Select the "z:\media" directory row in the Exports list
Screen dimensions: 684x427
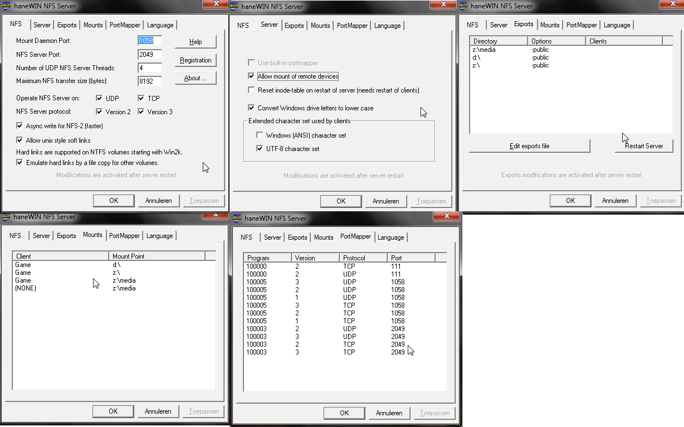571,50
